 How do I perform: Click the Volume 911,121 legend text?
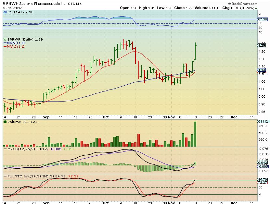coord(22,122)
